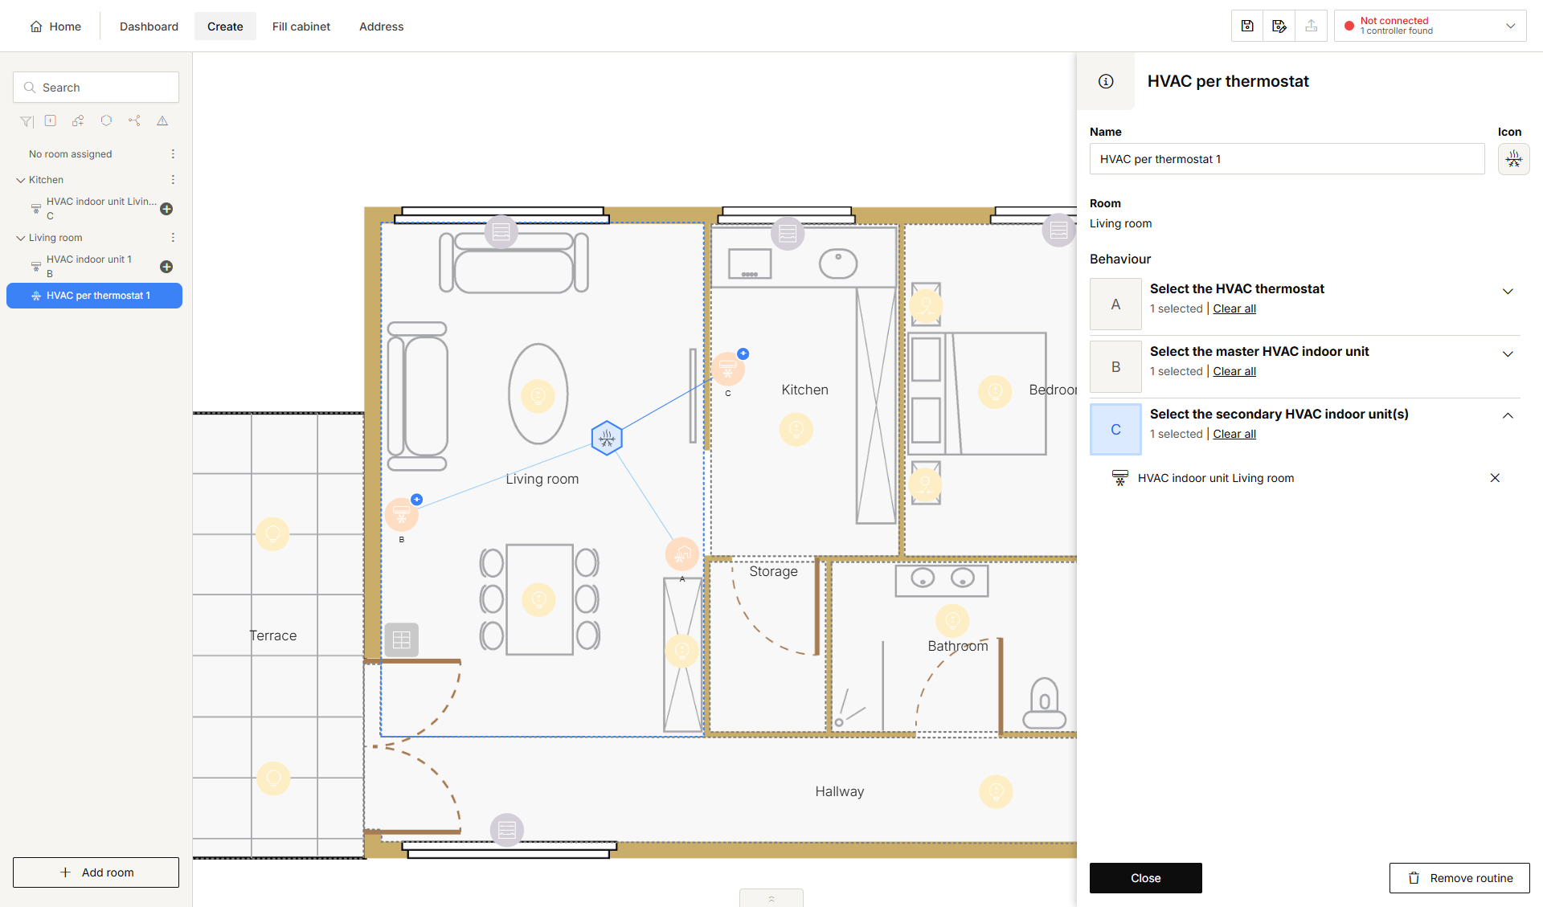
Task: Open the Not connected controller dropdown
Action: click(x=1430, y=26)
